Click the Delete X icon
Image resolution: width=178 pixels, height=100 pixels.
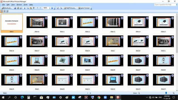pyautogui.click(x=34, y=8)
